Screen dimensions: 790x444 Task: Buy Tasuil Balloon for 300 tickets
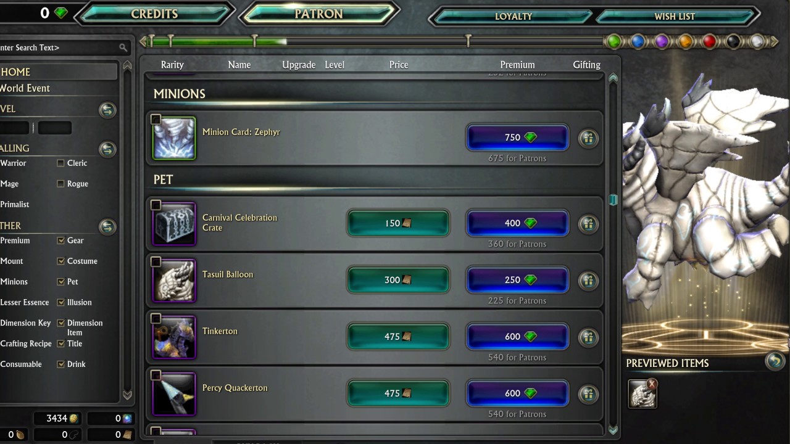(x=398, y=280)
